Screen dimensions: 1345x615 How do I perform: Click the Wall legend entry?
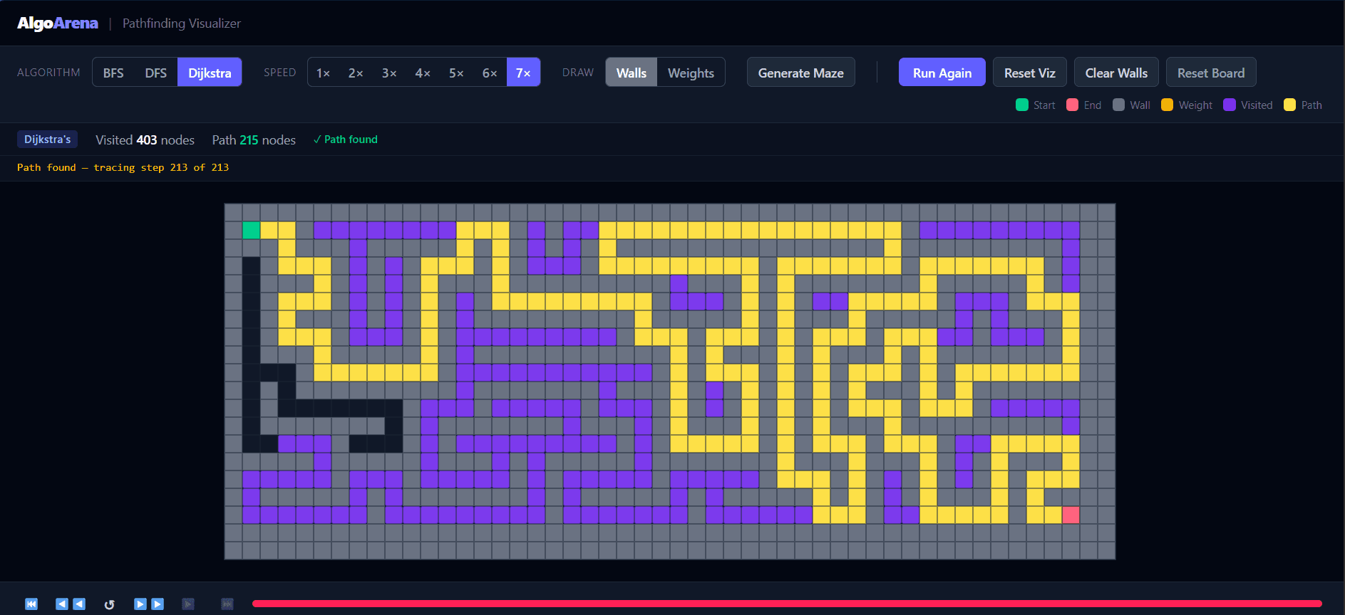tap(1131, 105)
